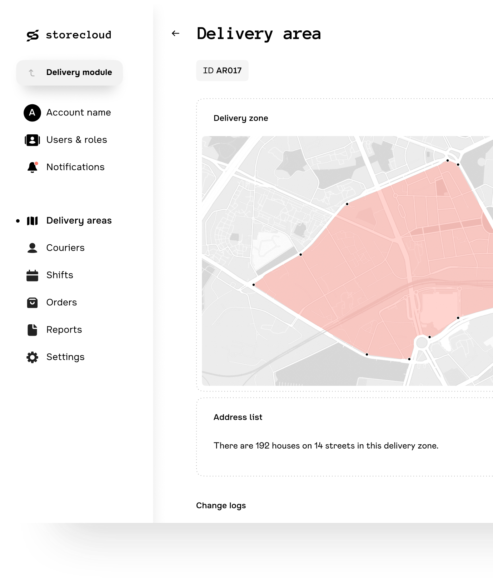
Task: Click the Orders bag icon
Action: point(32,303)
